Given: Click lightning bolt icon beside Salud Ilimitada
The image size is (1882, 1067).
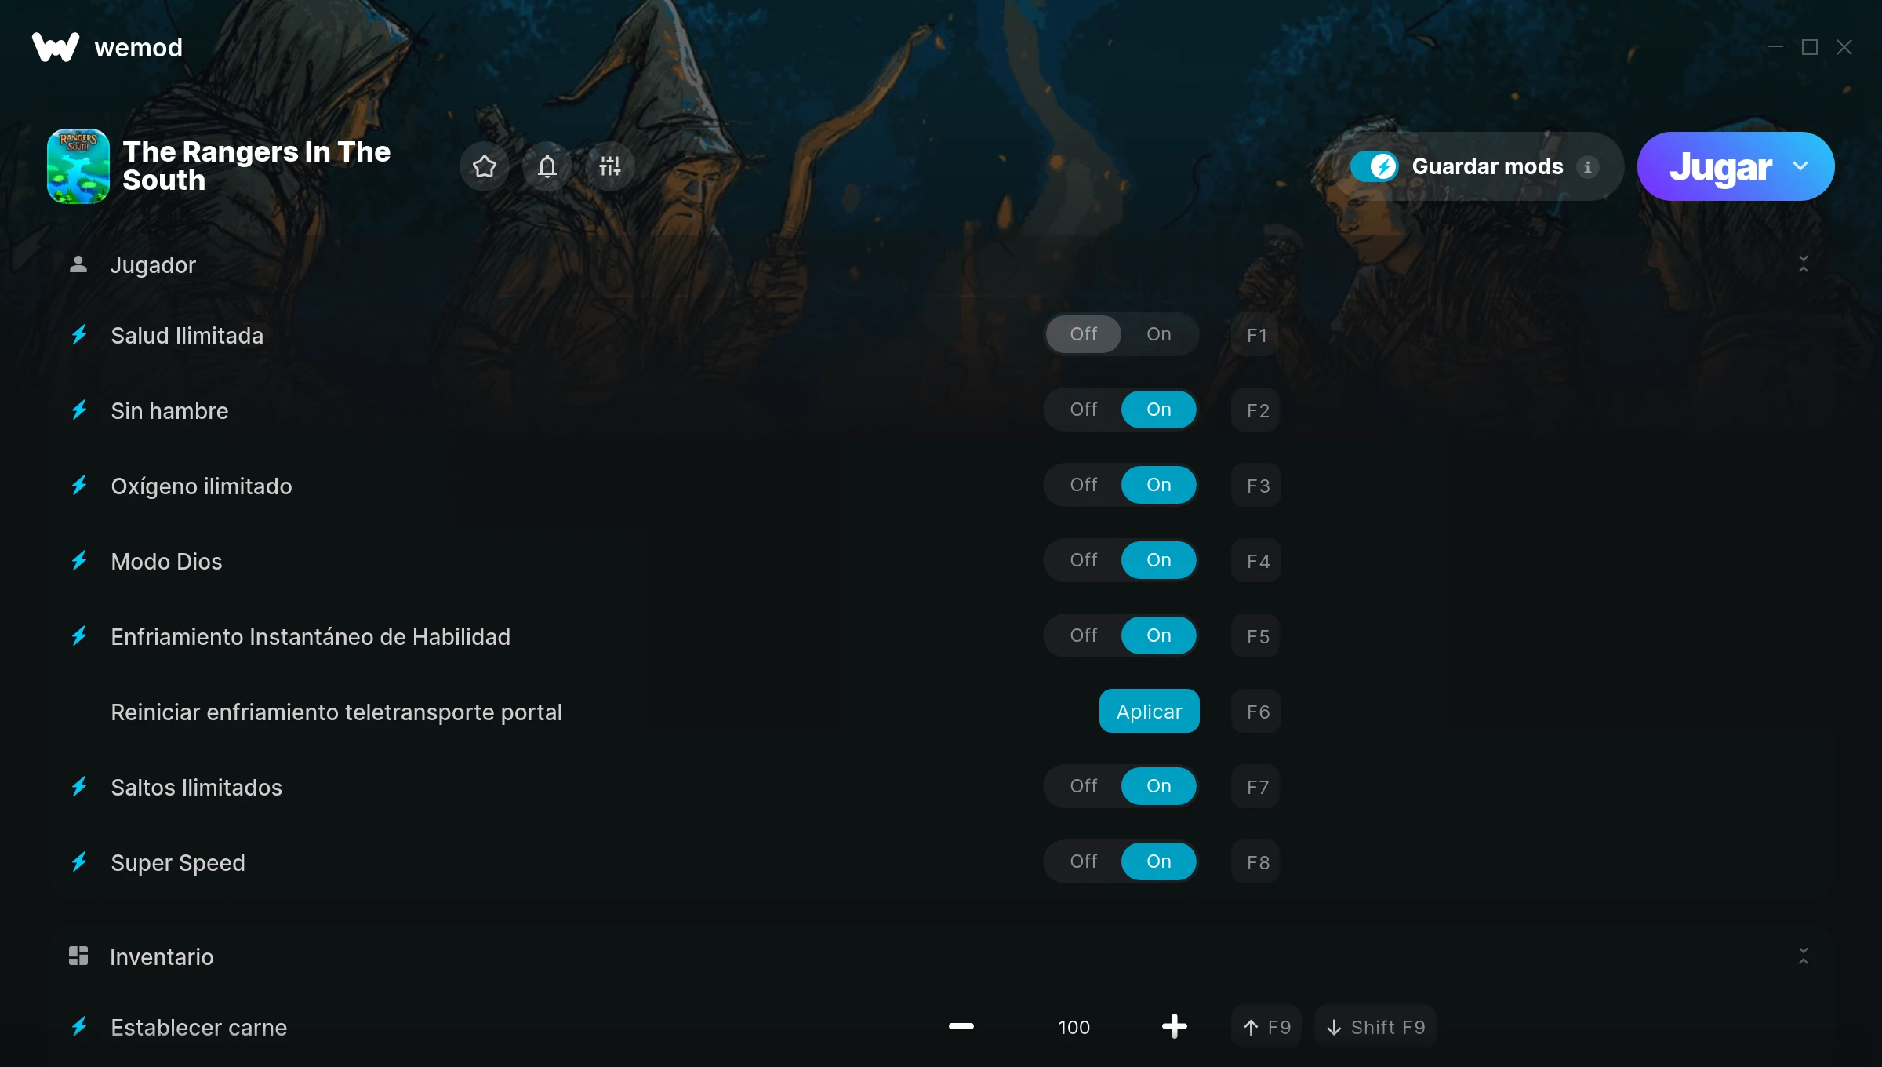Looking at the screenshot, I should [79, 335].
